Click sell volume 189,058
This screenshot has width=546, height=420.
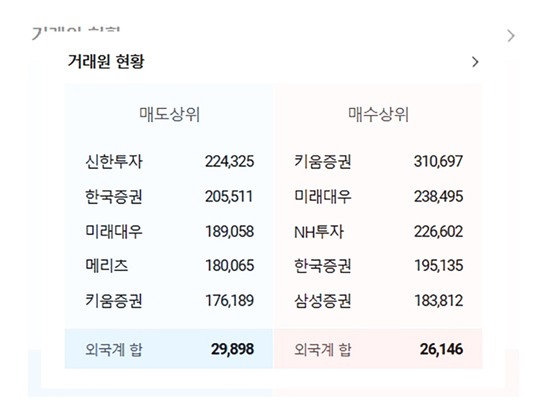coord(229,231)
